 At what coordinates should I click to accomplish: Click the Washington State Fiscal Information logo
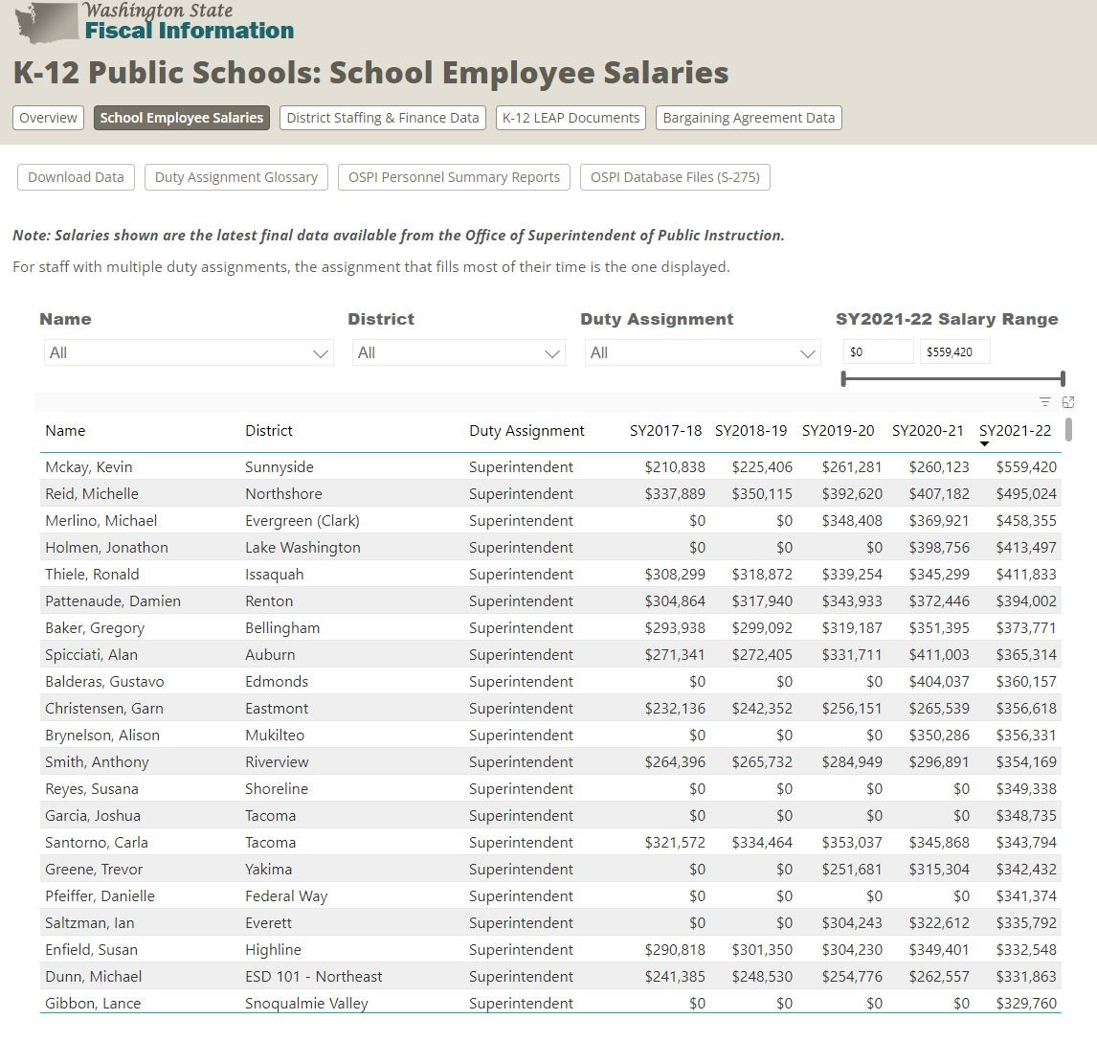pyautogui.click(x=153, y=22)
